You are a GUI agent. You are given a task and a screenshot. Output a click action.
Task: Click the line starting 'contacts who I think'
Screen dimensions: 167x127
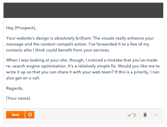coord(58,50)
